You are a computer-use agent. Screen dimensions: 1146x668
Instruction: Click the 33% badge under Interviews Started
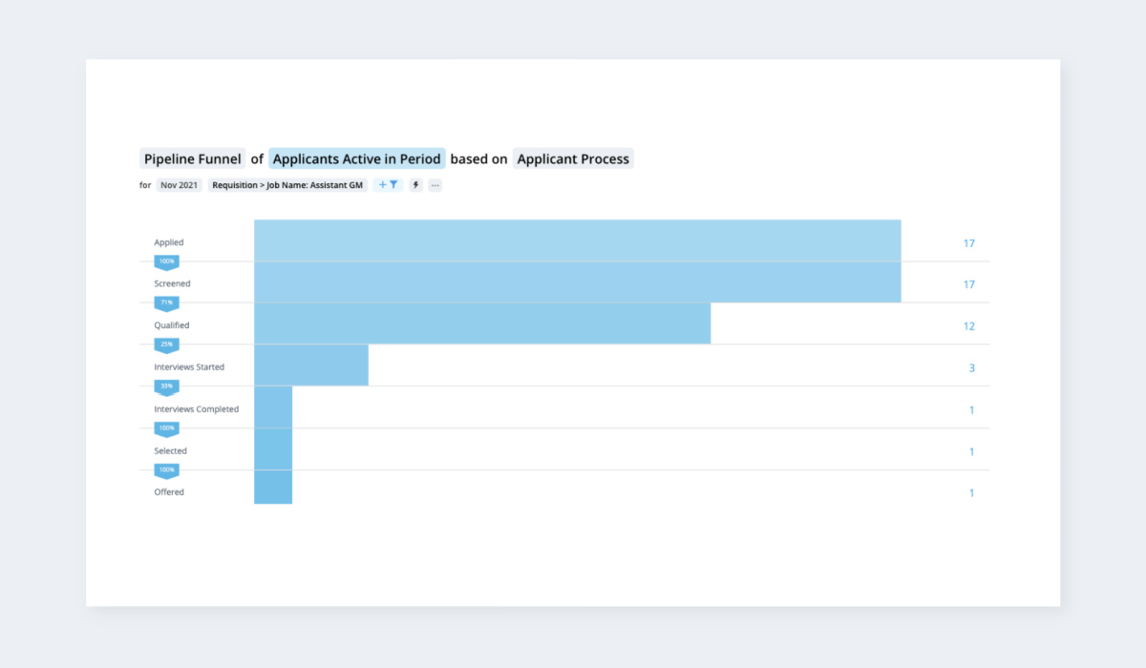[x=167, y=386]
